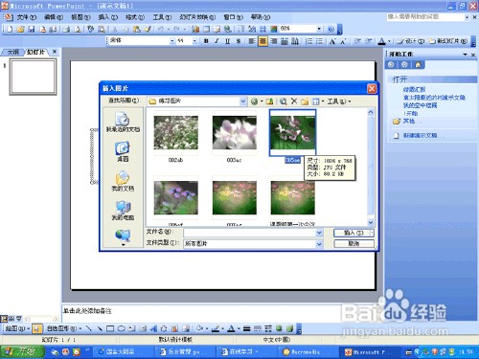Open the 格式 menu
Screen dimensions: 479x359
(135, 17)
